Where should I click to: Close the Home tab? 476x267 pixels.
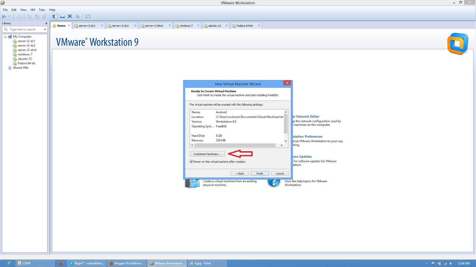[69, 26]
